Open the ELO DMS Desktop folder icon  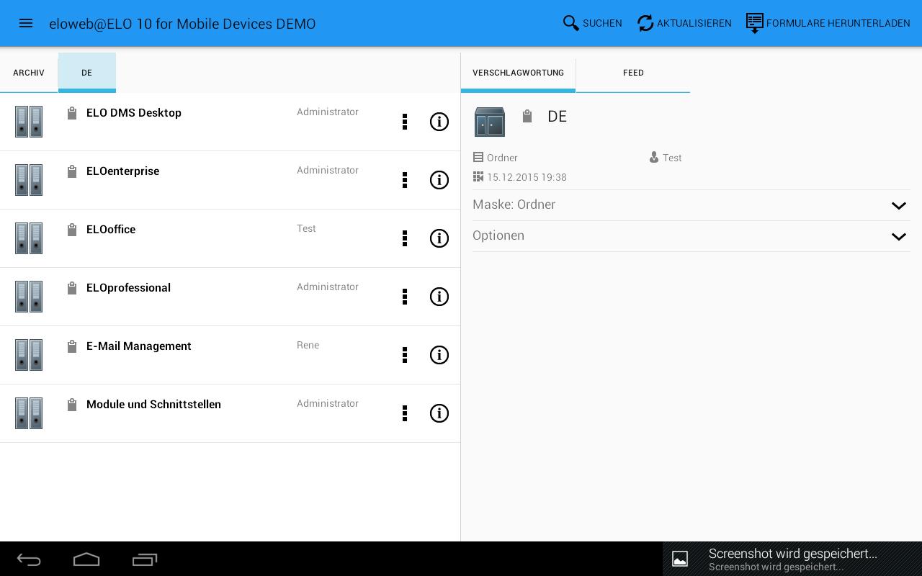pyautogui.click(x=29, y=122)
